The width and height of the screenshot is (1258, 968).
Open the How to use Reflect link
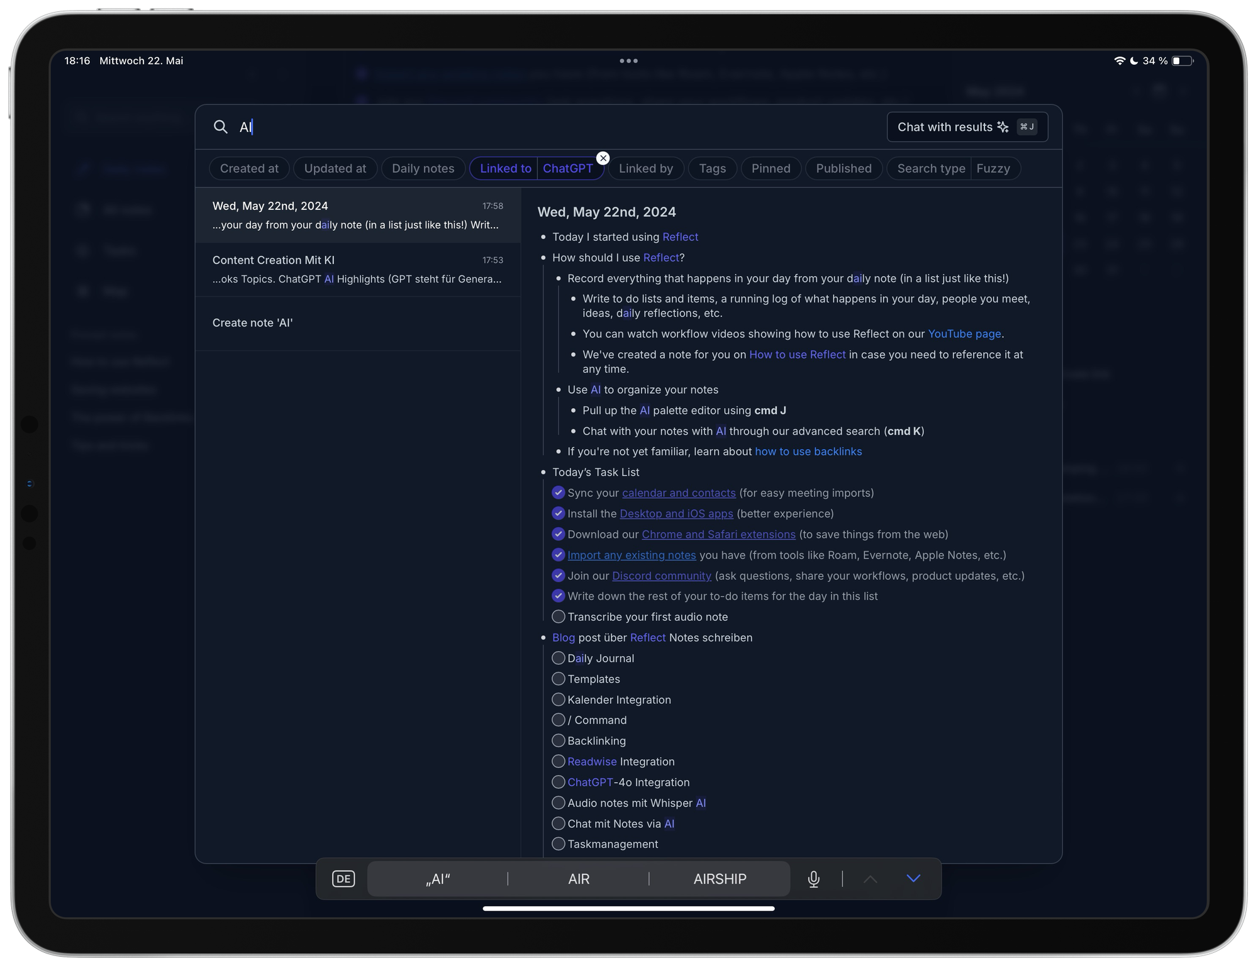[797, 354]
